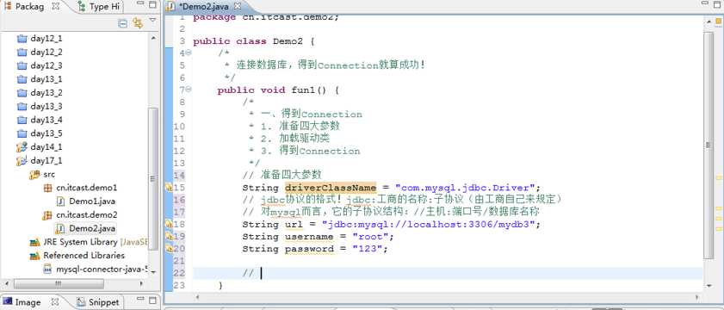Click the day13_3 project label
The height and width of the screenshot is (310, 724).
[x=46, y=106]
